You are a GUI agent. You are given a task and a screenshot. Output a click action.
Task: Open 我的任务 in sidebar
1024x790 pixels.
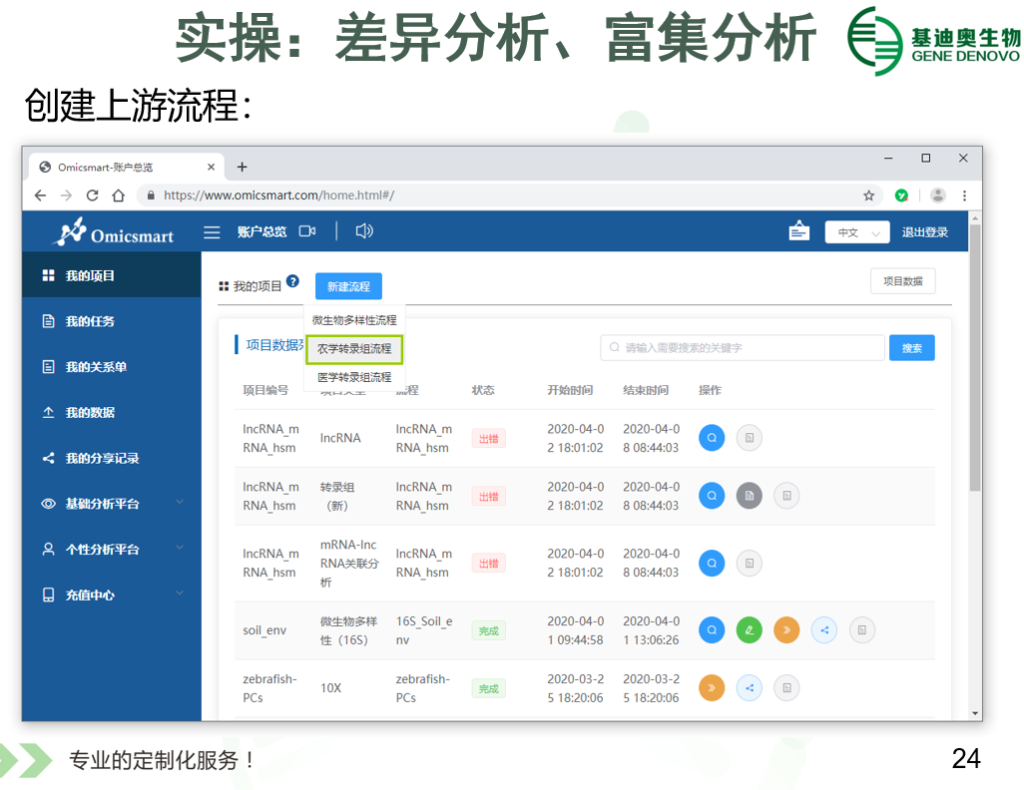112,321
